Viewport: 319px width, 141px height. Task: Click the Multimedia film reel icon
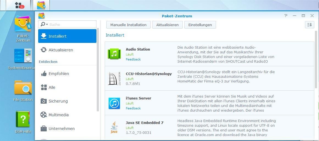pos(43,115)
